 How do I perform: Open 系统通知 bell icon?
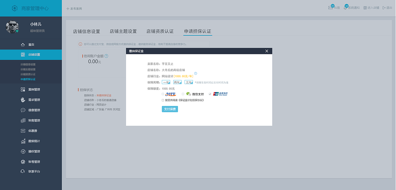click(x=345, y=8)
